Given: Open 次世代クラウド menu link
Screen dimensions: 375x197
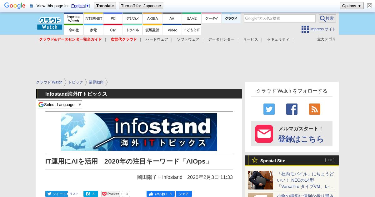Looking at the screenshot, I should point(124,39).
